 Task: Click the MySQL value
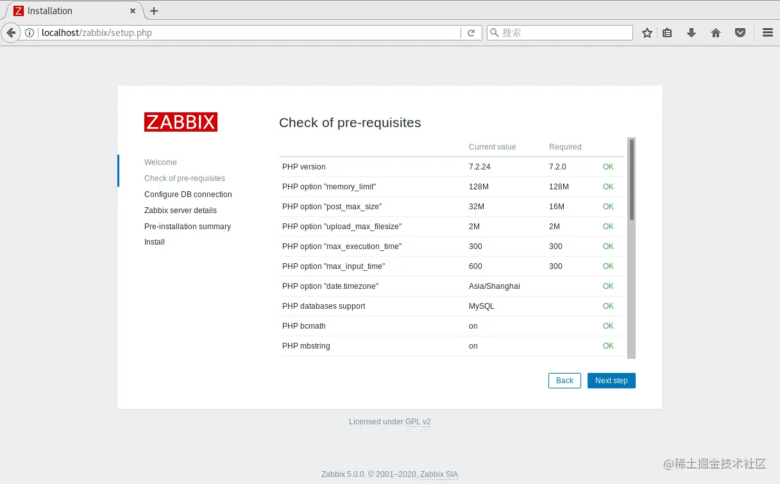[x=482, y=306]
